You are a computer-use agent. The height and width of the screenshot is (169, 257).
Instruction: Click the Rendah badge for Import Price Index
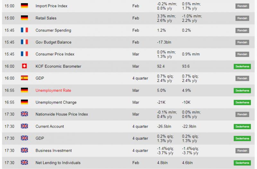click(242, 6)
